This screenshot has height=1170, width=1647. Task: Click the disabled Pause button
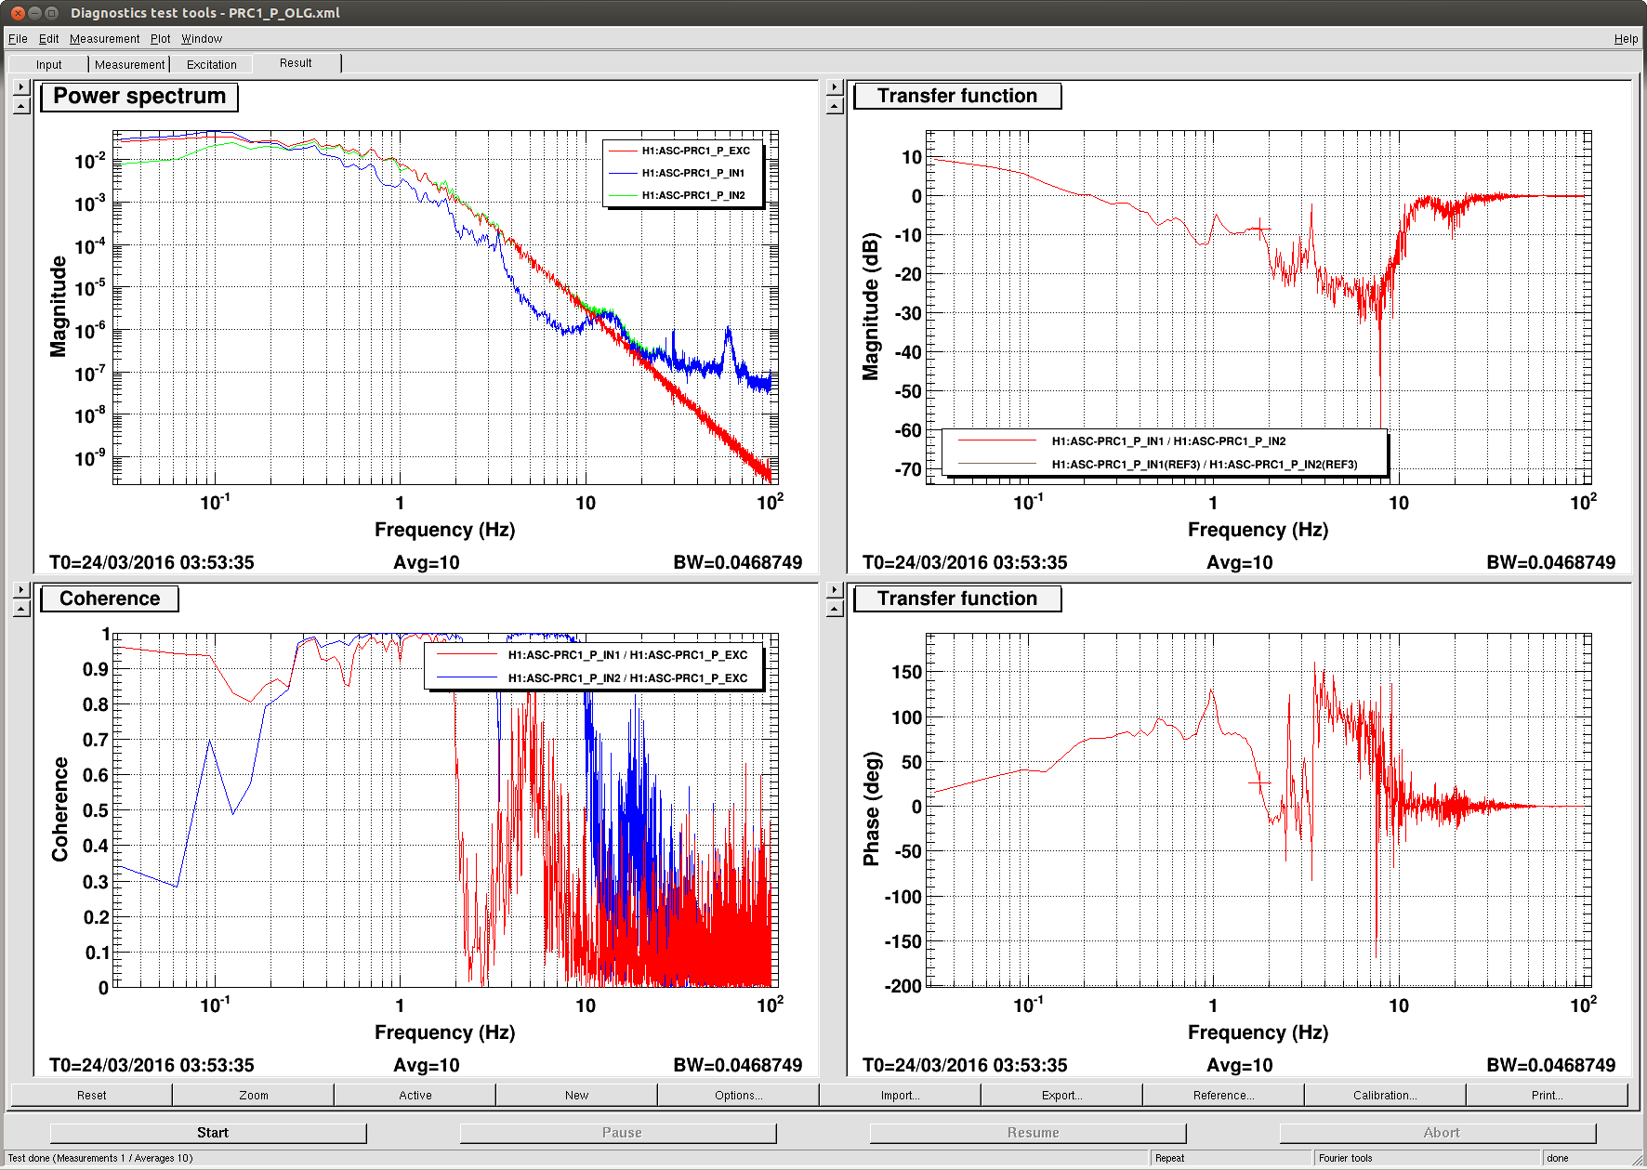point(618,1133)
